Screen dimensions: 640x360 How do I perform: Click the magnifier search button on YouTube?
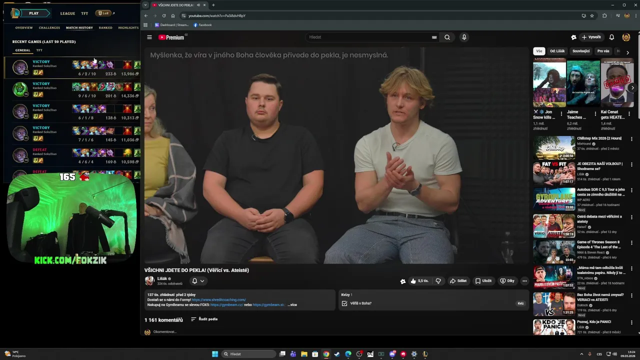point(447,37)
